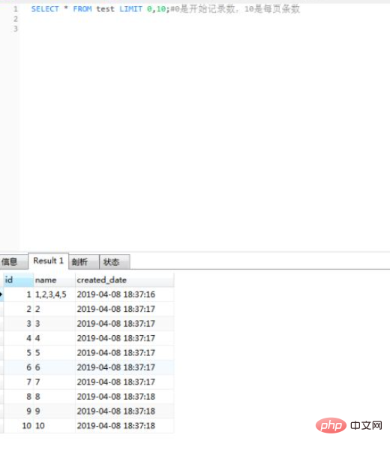Click the table name test in query

click(105, 9)
